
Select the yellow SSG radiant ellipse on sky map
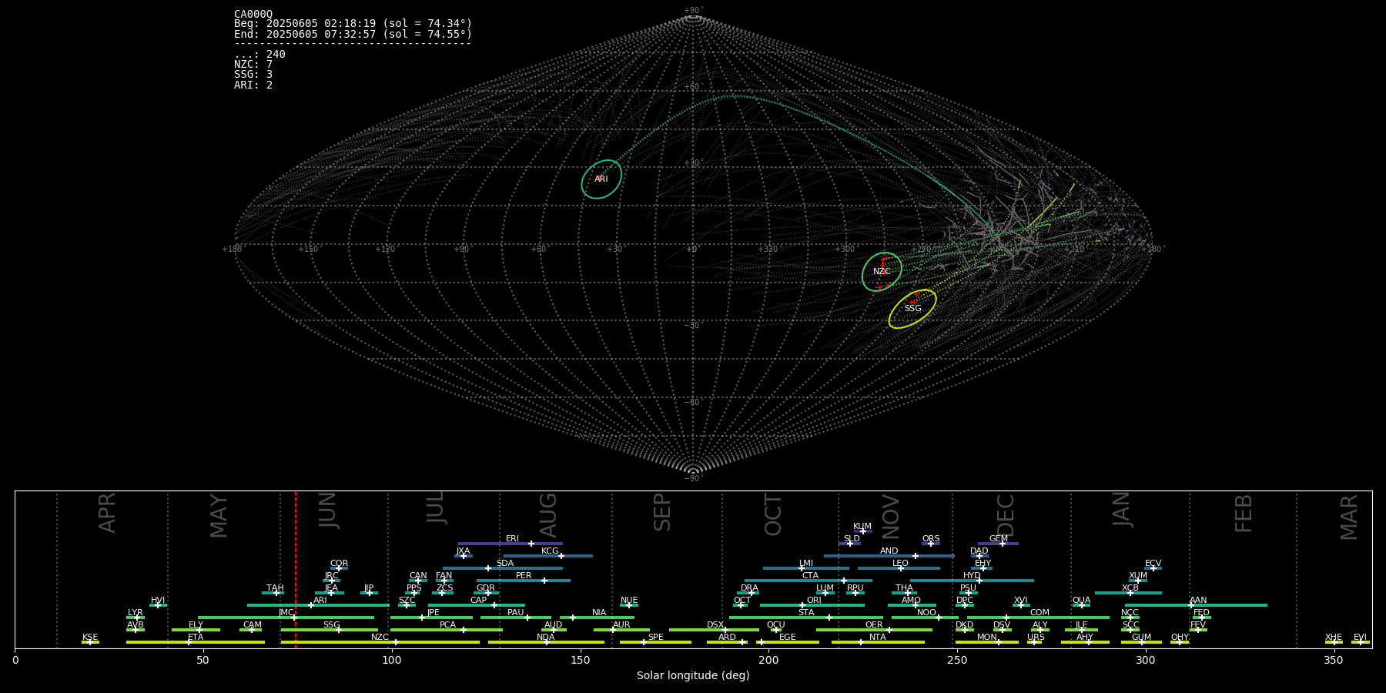(x=912, y=309)
